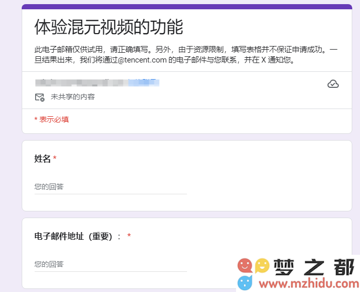Screen dimensions: 360x292
Task: Click the blurred account switch link
Action: coord(144,83)
